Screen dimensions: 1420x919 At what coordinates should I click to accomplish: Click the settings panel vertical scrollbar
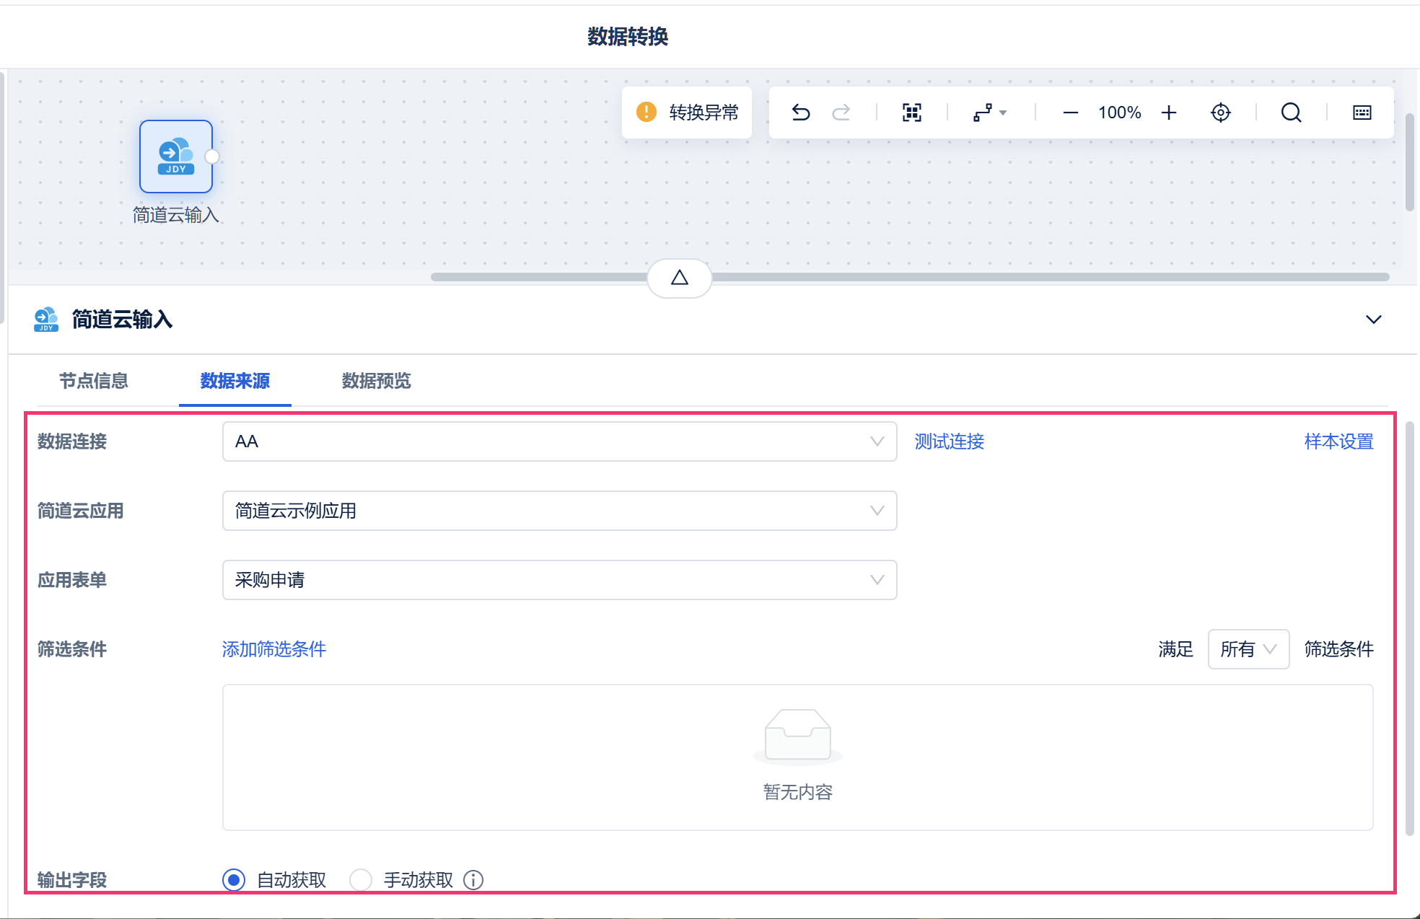point(1410,628)
